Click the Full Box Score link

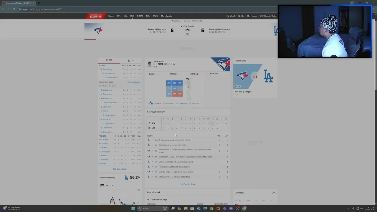(120, 169)
